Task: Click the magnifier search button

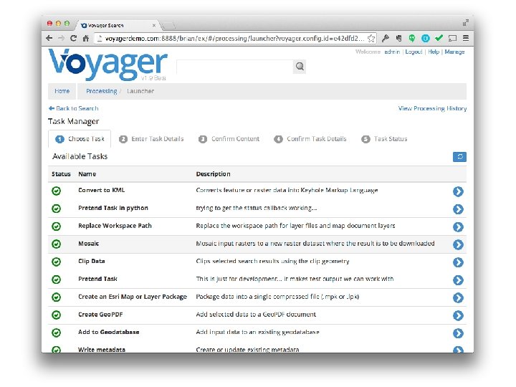Action: coord(300,67)
